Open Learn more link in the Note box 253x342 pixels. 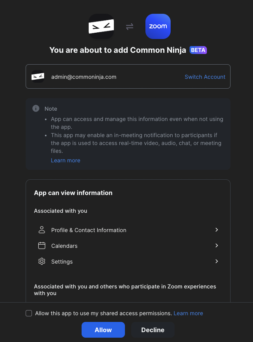pyautogui.click(x=65, y=160)
